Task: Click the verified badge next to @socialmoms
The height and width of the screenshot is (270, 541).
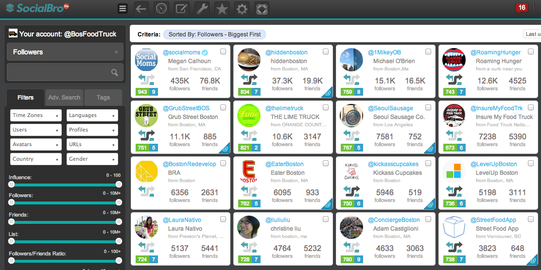Action: (x=205, y=52)
